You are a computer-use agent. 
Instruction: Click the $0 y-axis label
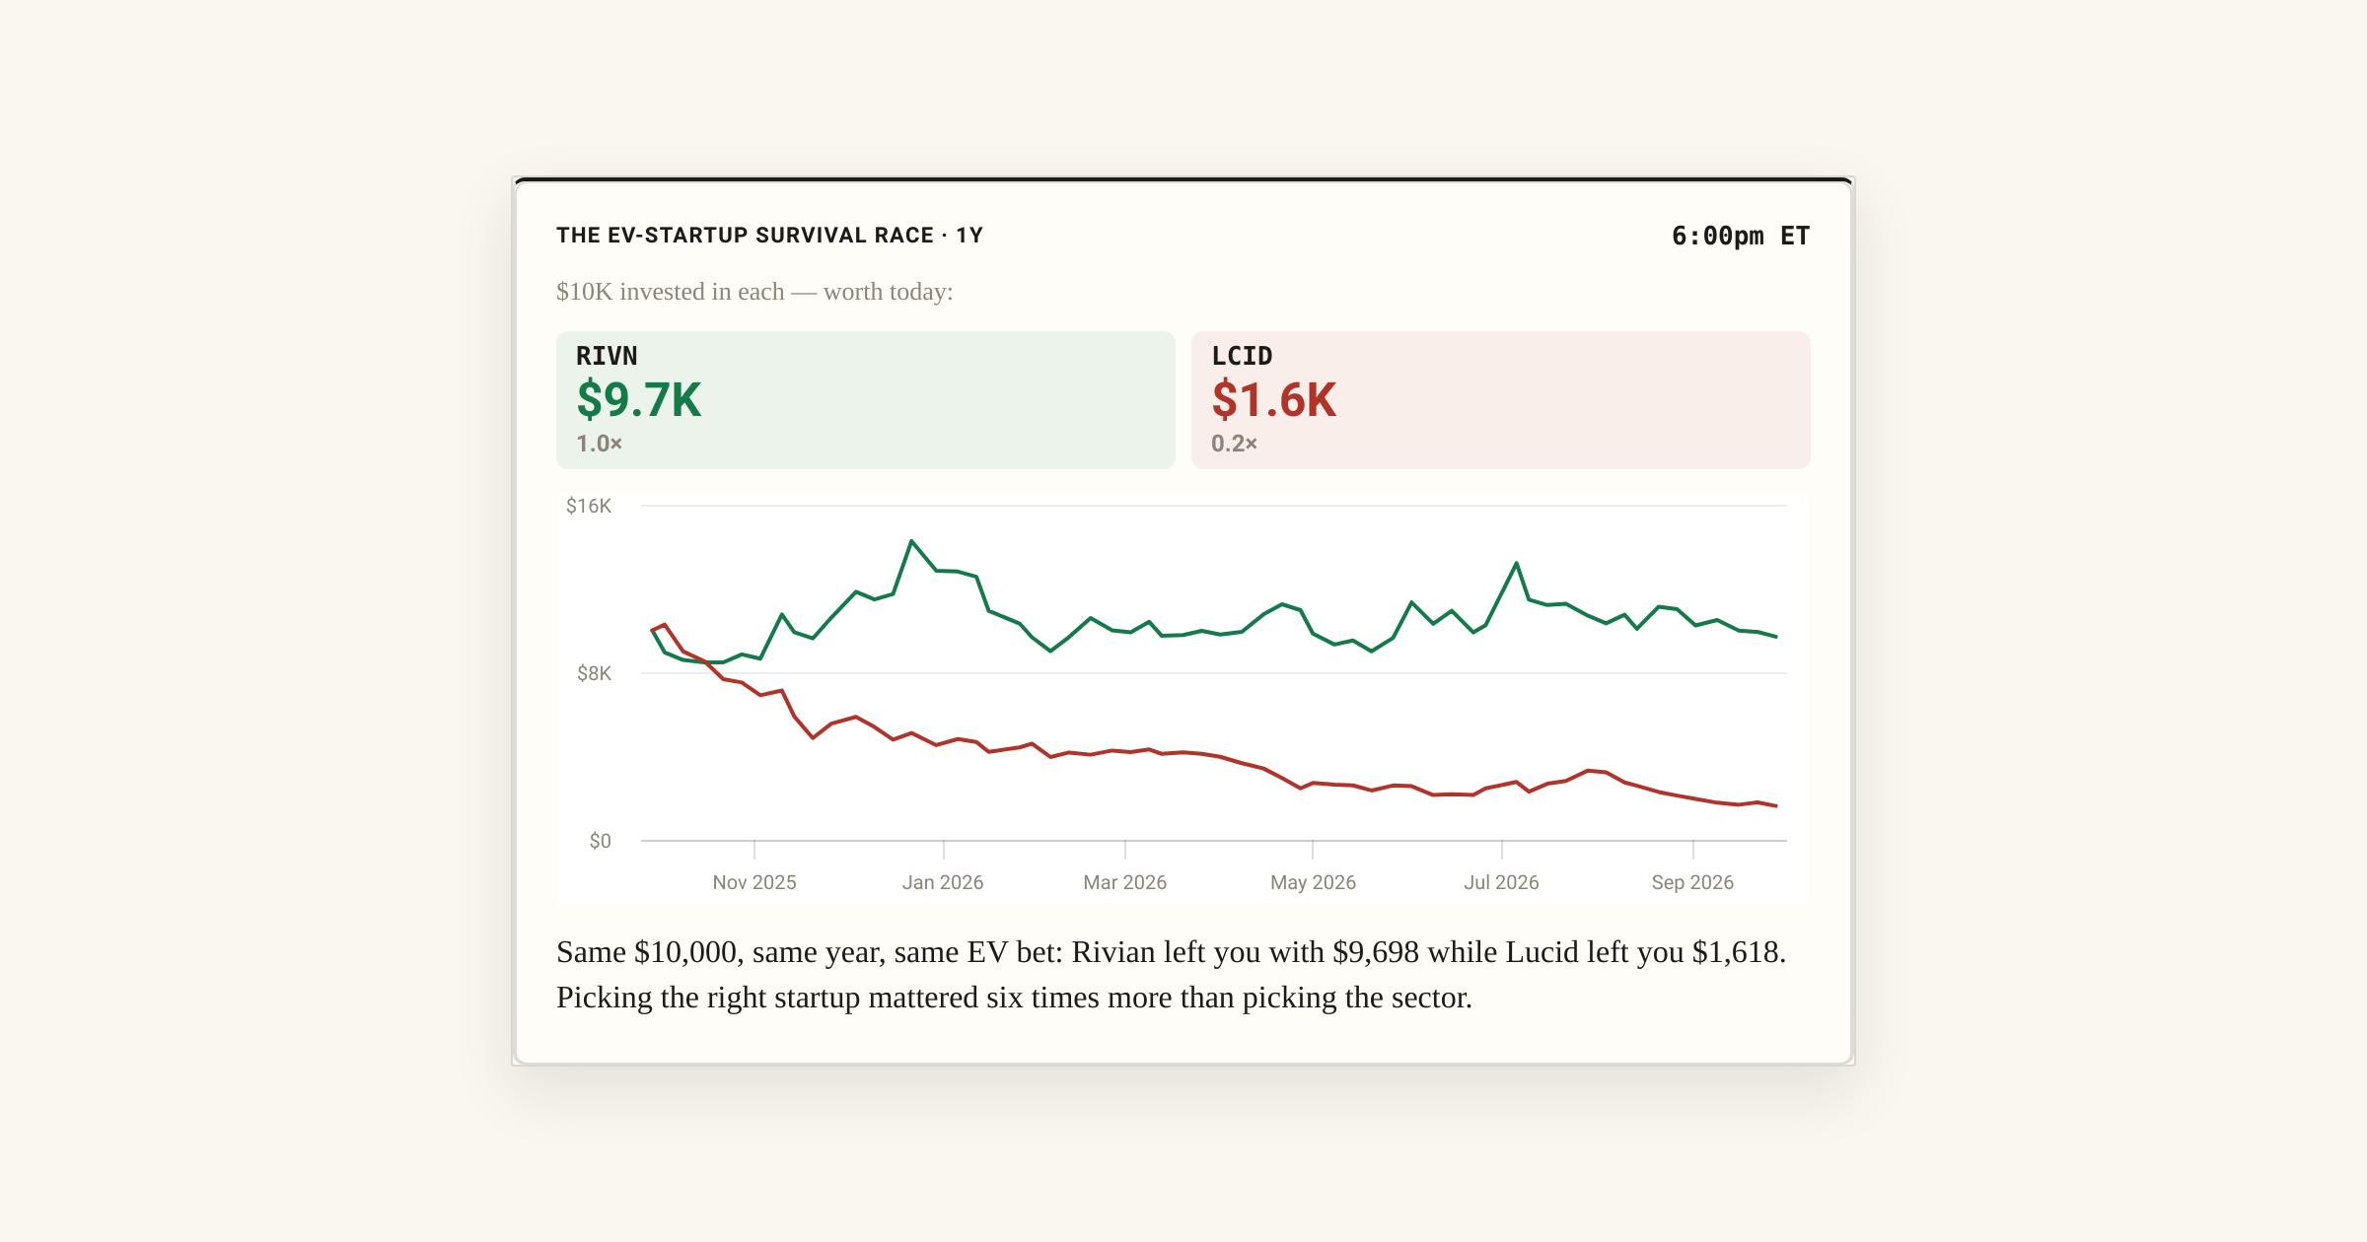click(600, 841)
